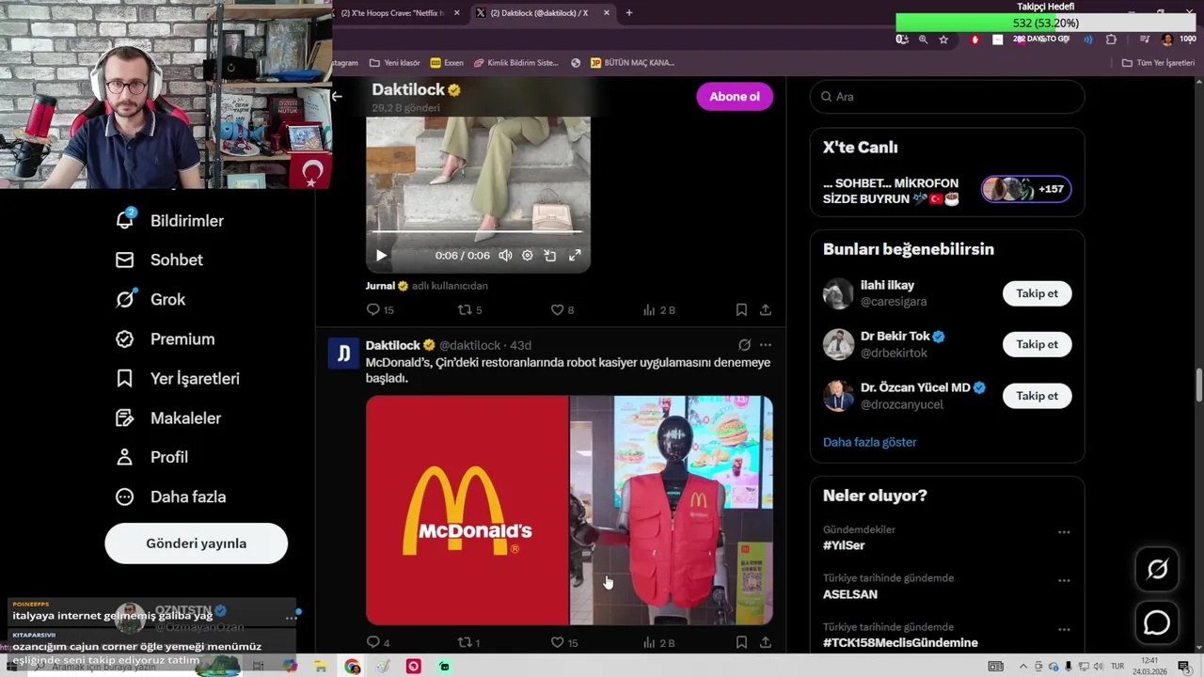1204x677 pixels.
Task: Bookmark the Jurnal video post
Action: 741,309
